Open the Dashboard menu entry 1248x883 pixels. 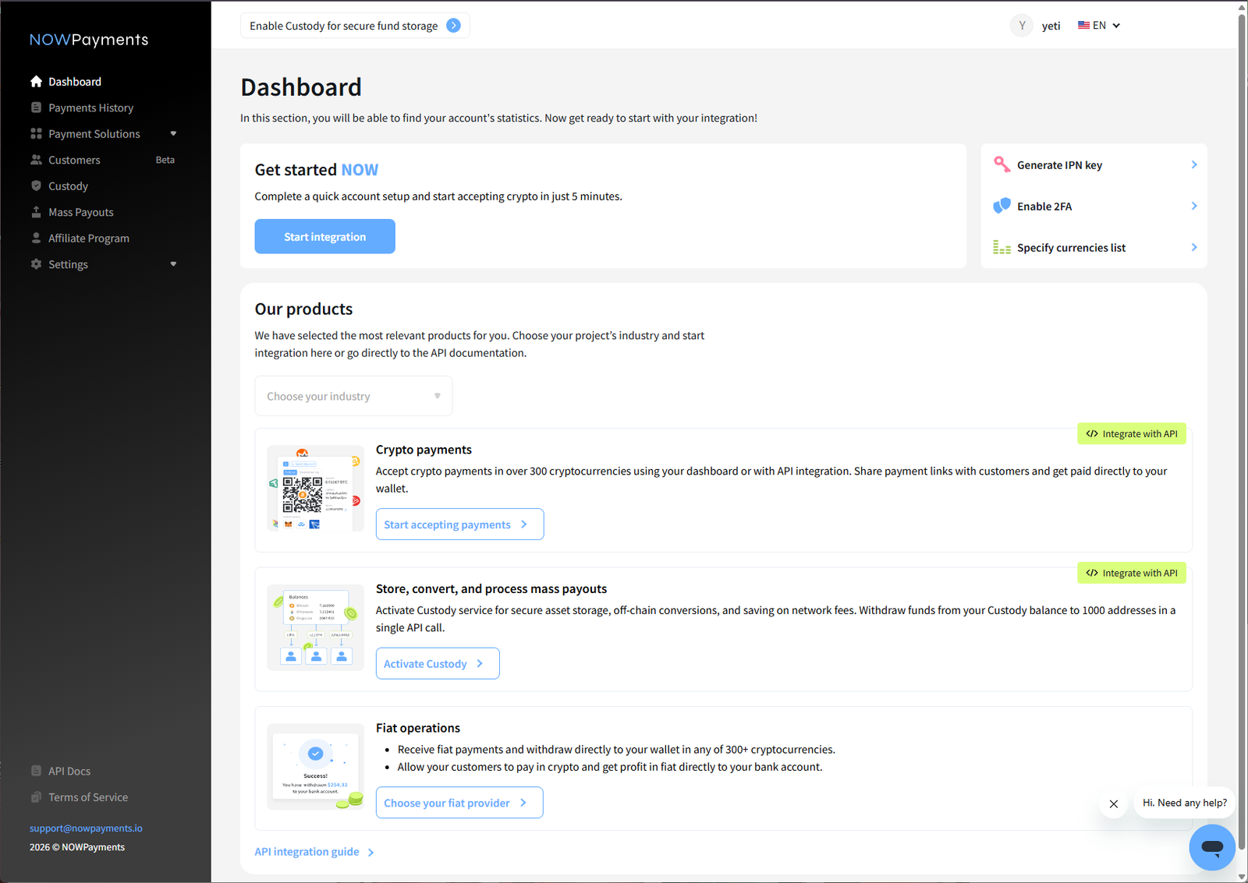75,81
